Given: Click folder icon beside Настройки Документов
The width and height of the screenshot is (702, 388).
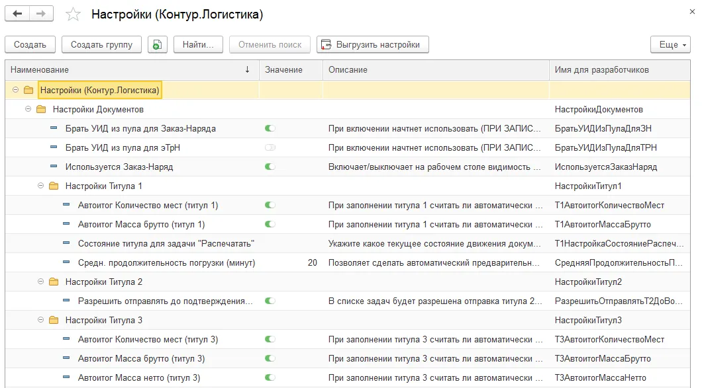Looking at the screenshot, I should click(41, 110).
